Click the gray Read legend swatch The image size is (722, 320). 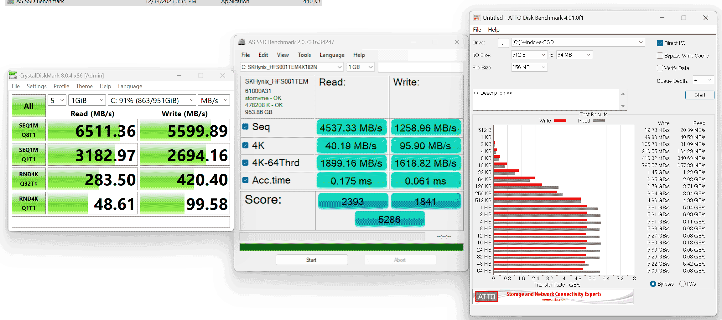click(x=599, y=121)
